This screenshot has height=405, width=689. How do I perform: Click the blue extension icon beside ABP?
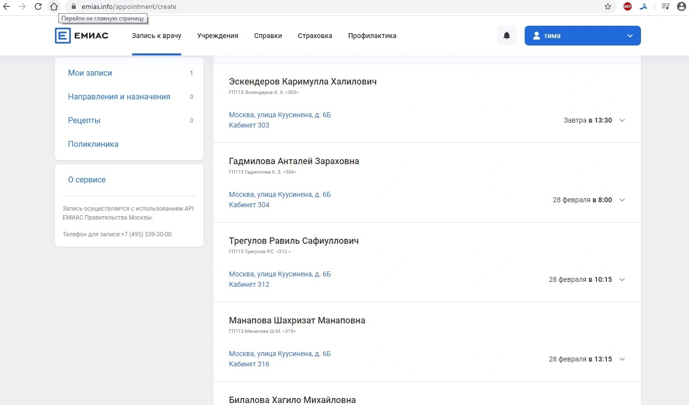coord(643,6)
